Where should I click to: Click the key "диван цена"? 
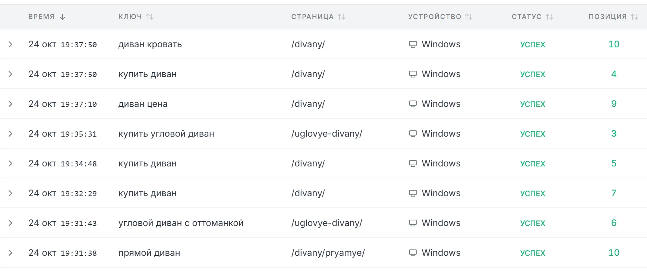(x=143, y=104)
